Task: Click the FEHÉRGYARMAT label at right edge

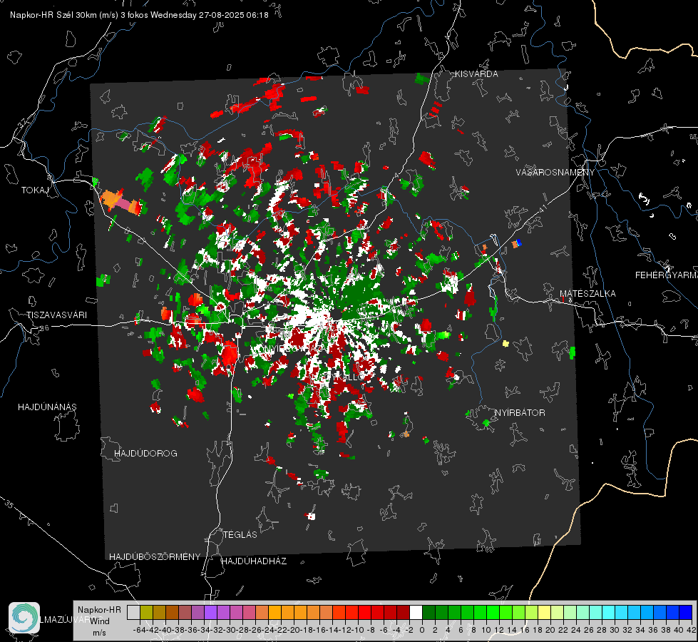Action: coord(667,275)
